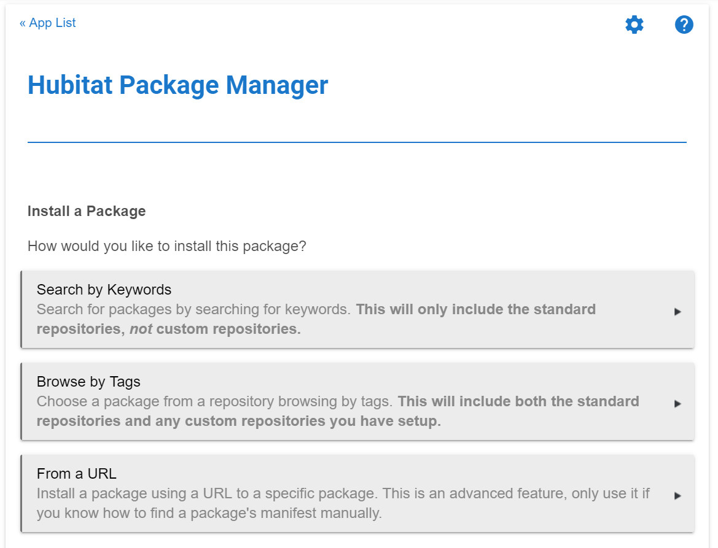Image resolution: width=718 pixels, height=548 pixels.
Task: Click the arrow on From a URL
Action: point(677,496)
